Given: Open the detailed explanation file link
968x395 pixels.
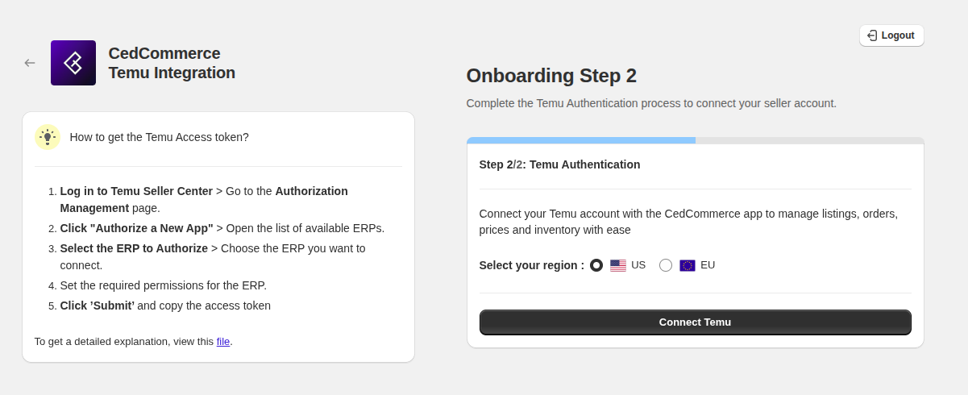Looking at the screenshot, I should coord(223,341).
